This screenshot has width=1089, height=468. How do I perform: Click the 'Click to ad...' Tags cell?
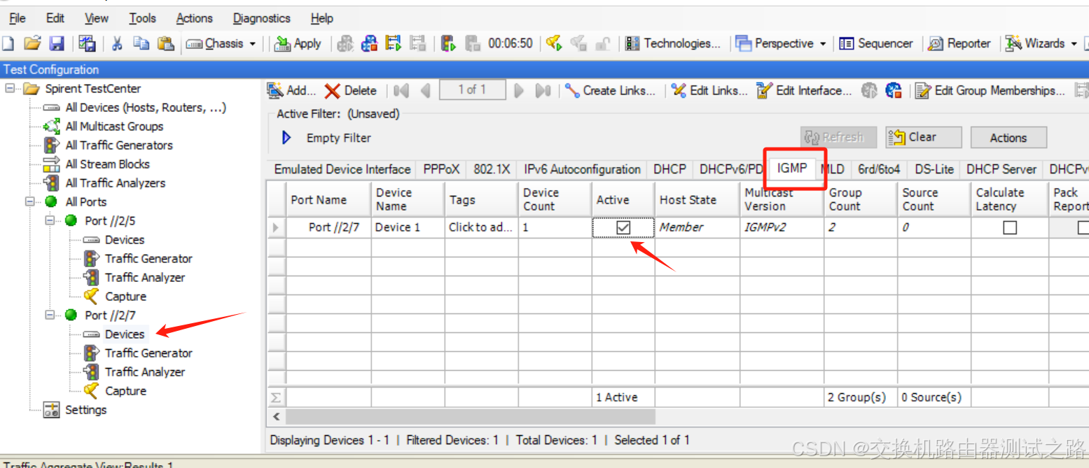(481, 227)
